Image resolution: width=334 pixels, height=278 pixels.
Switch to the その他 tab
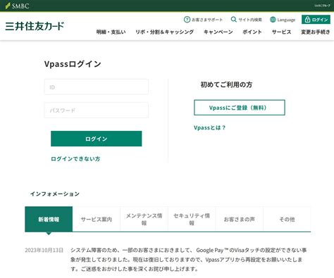tap(287, 219)
